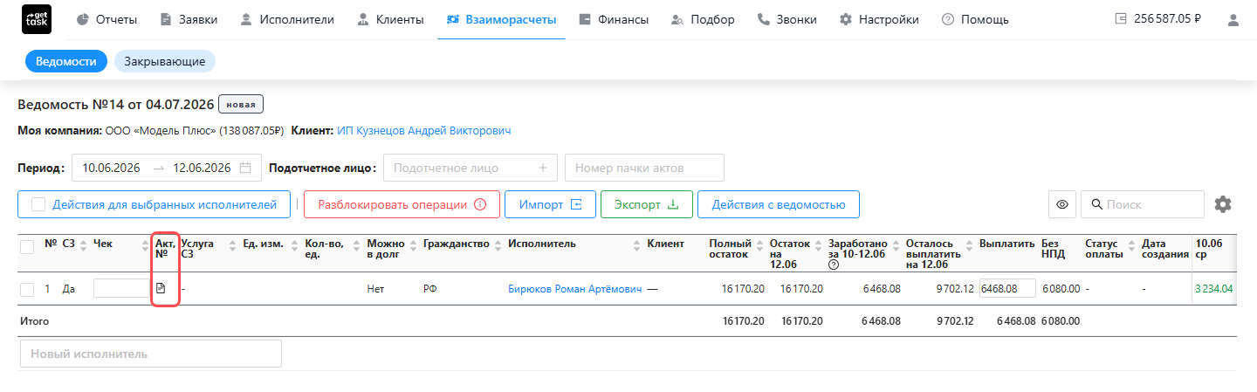Click the Выплатить input showing 6468.08

pyautogui.click(x=1007, y=288)
